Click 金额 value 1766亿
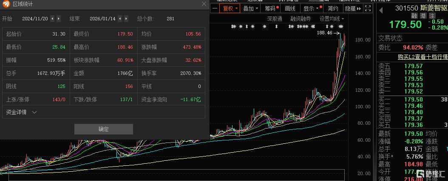Viewport: 448px width, 181px height. 125,73
